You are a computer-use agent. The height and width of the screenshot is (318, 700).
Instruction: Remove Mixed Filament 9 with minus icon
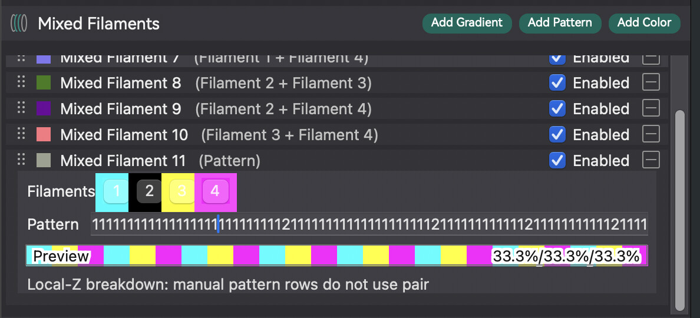click(x=651, y=108)
